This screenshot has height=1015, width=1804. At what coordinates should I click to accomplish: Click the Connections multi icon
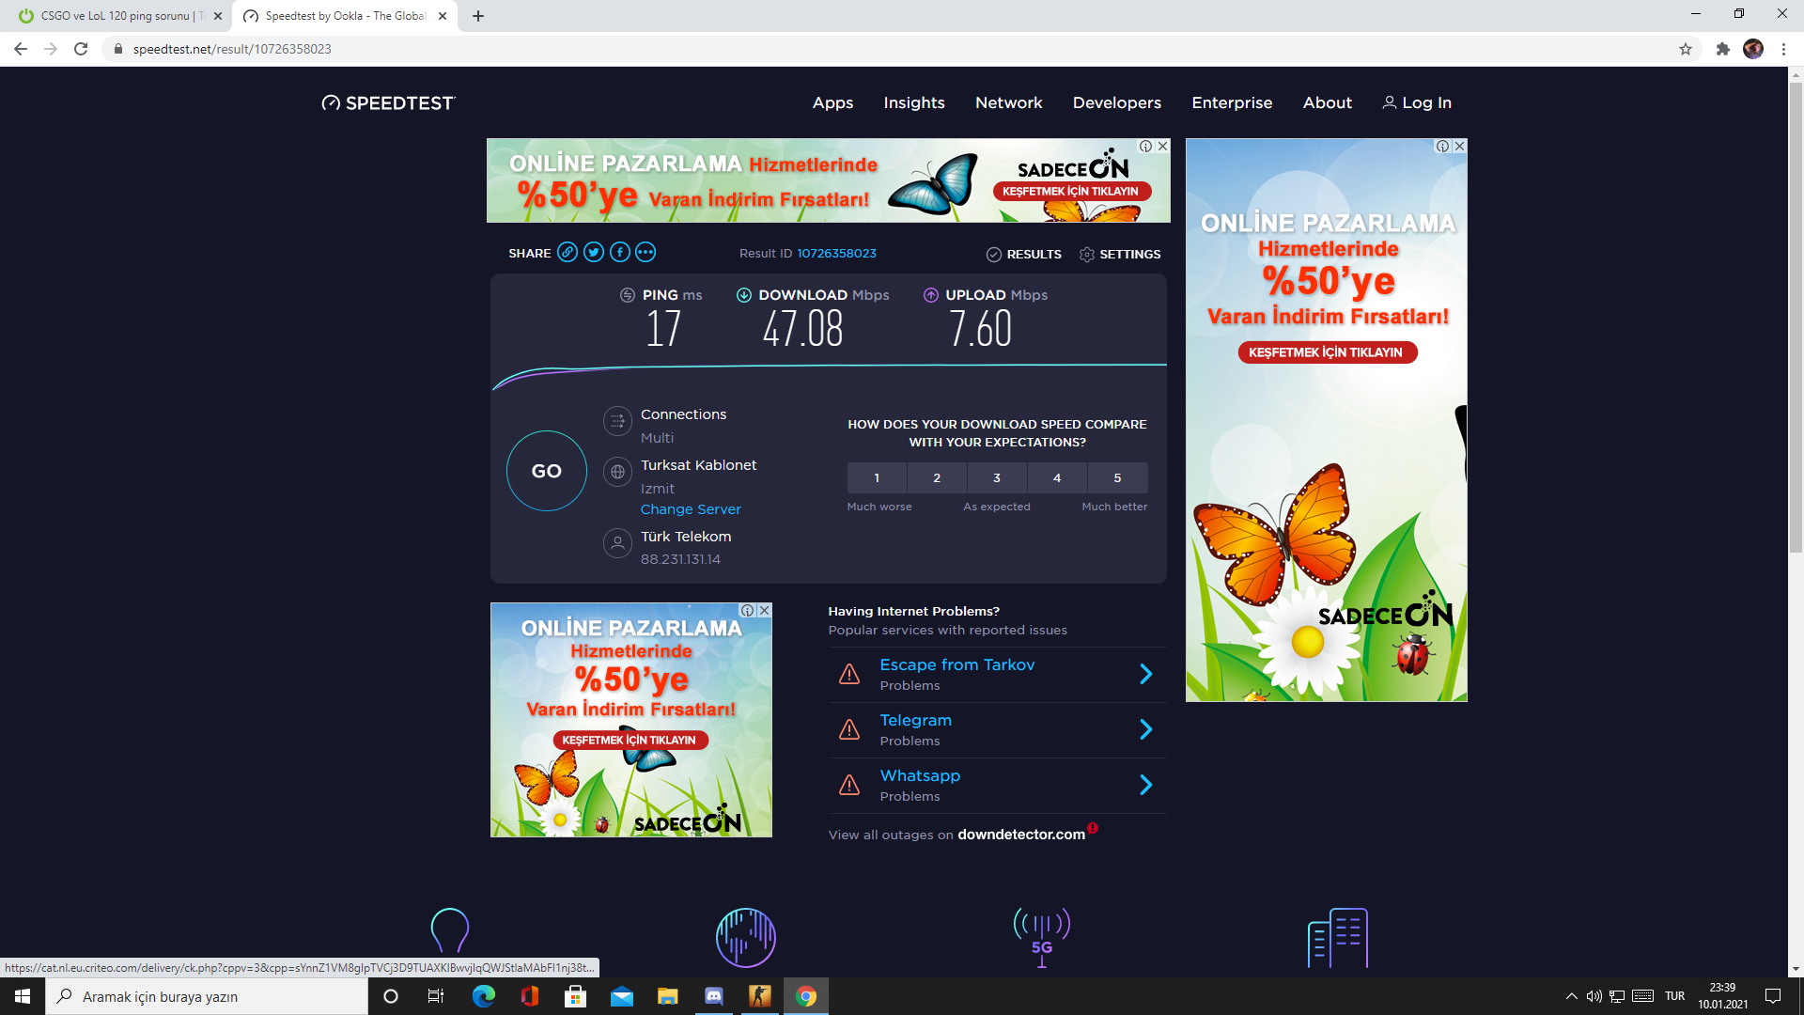coord(617,422)
